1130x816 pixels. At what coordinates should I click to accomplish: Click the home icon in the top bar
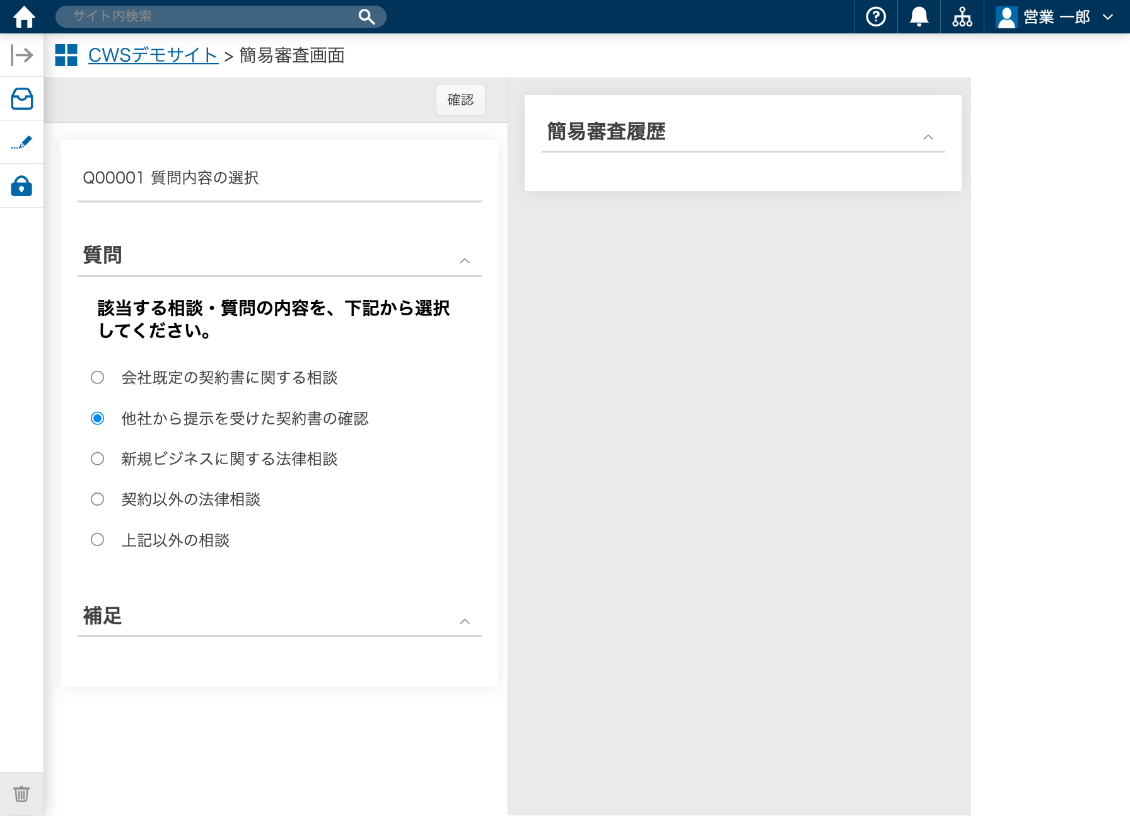click(24, 17)
